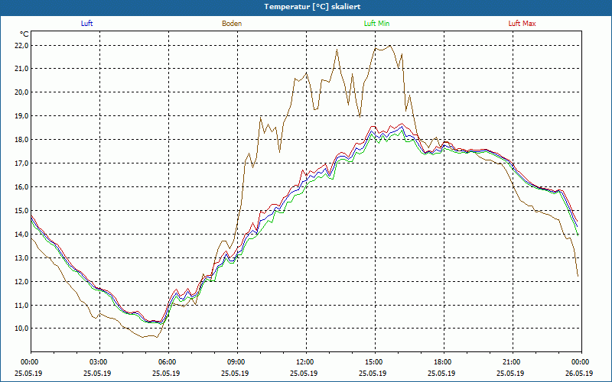
Task: Click the 19,0 y-axis value
Action: (22, 116)
